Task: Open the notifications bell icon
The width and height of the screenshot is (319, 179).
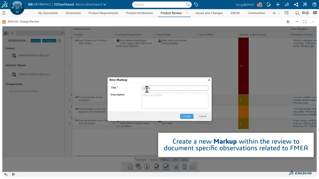Action: pyautogui.click(x=268, y=5)
